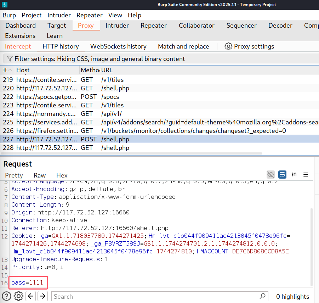Click the 0 highlights label
Viewport: 319px width, 303px height.
[x=292, y=297]
